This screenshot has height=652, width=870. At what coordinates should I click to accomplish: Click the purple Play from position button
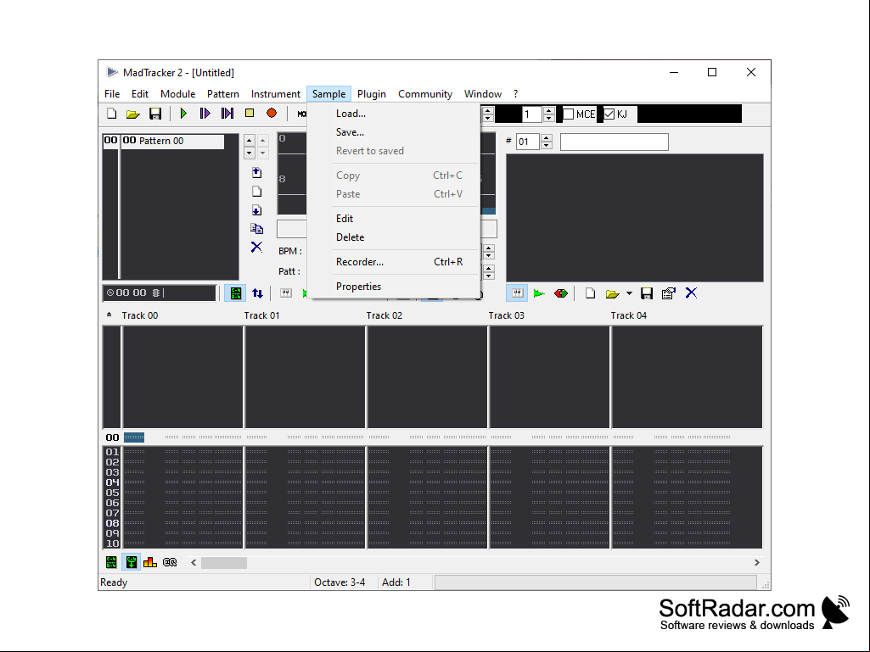227,114
